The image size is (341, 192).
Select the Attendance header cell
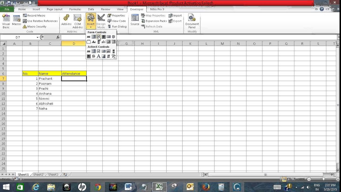pos(74,74)
